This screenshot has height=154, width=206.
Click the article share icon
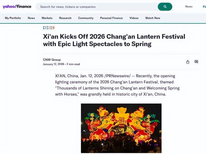(x=188, y=62)
